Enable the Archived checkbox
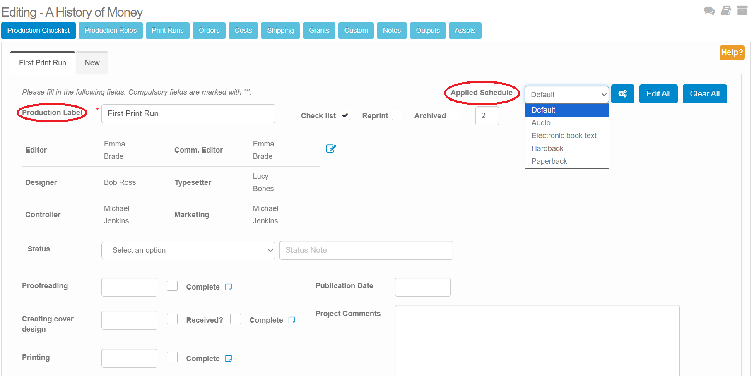The image size is (754, 376). pos(455,115)
